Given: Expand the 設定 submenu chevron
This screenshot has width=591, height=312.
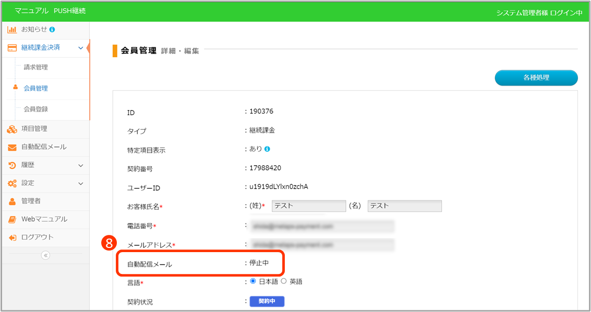Looking at the screenshot, I should [80, 183].
